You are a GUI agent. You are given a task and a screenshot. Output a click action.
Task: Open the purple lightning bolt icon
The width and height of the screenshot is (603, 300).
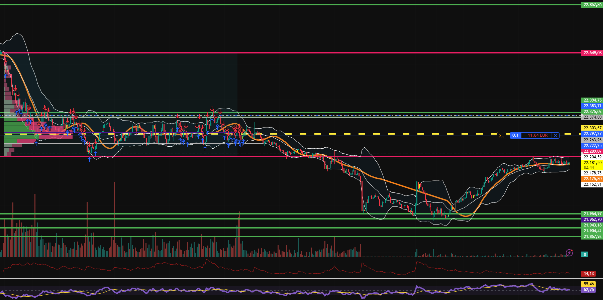pos(569,253)
